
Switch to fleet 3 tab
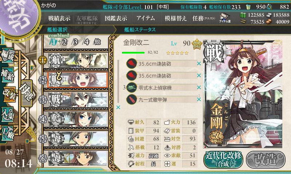click(75, 42)
